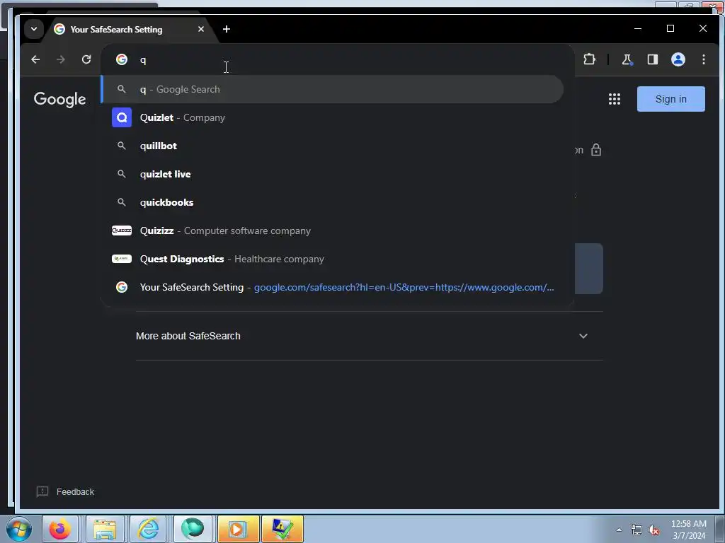Click the forward navigation arrow
Image resolution: width=725 pixels, height=543 pixels.
click(x=61, y=59)
